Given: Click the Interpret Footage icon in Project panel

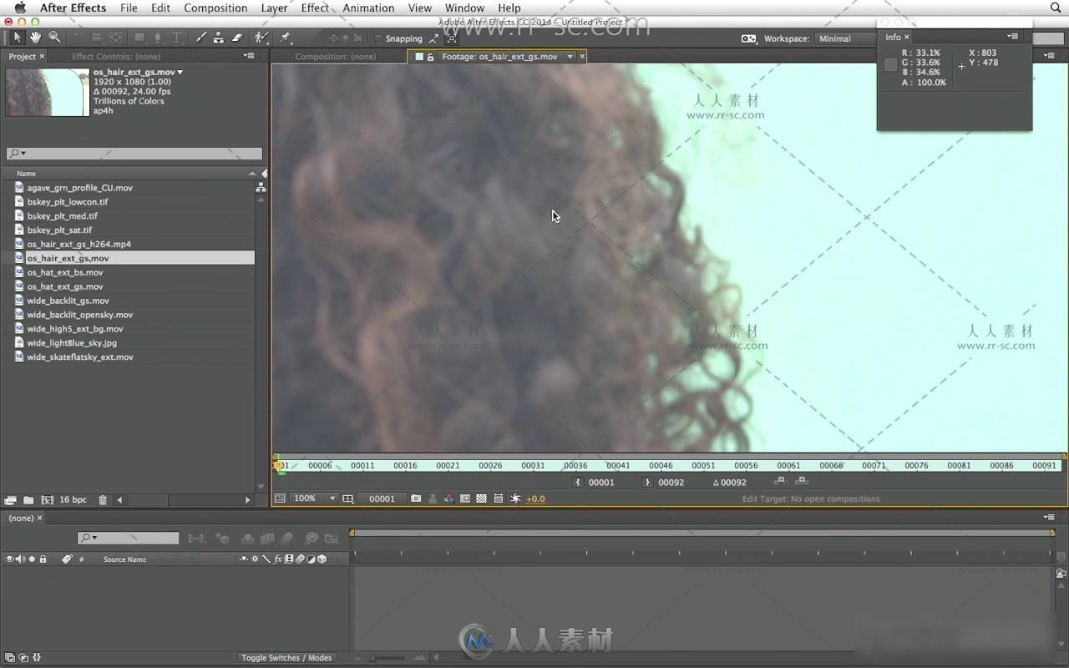Looking at the screenshot, I should tap(10, 500).
